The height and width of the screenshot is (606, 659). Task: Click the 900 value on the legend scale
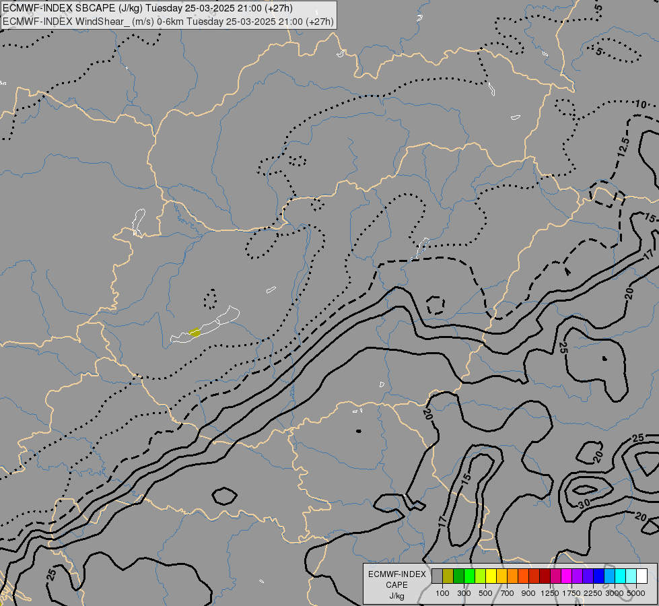click(528, 593)
